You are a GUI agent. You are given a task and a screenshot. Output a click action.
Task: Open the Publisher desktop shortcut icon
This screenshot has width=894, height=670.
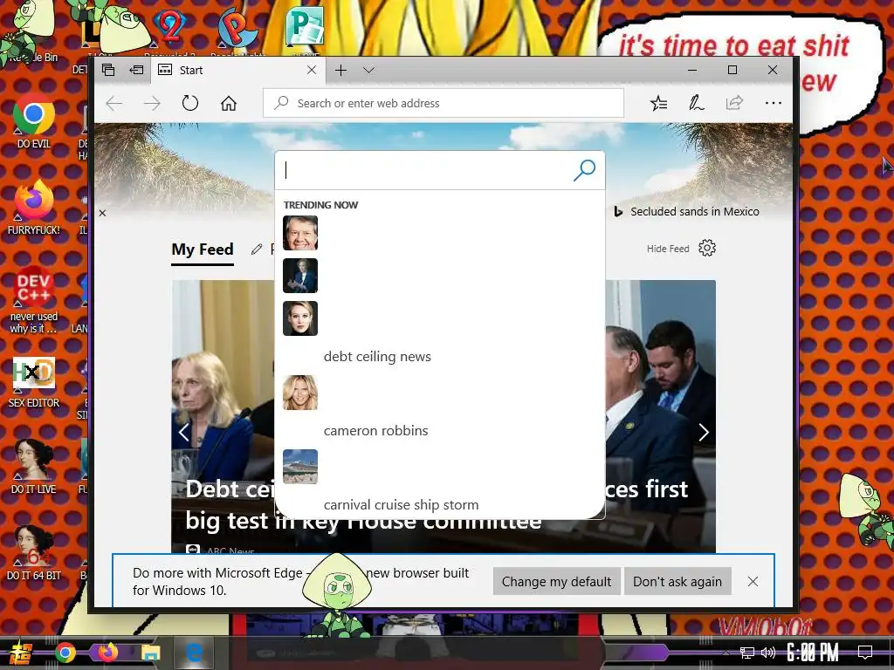coord(305,27)
